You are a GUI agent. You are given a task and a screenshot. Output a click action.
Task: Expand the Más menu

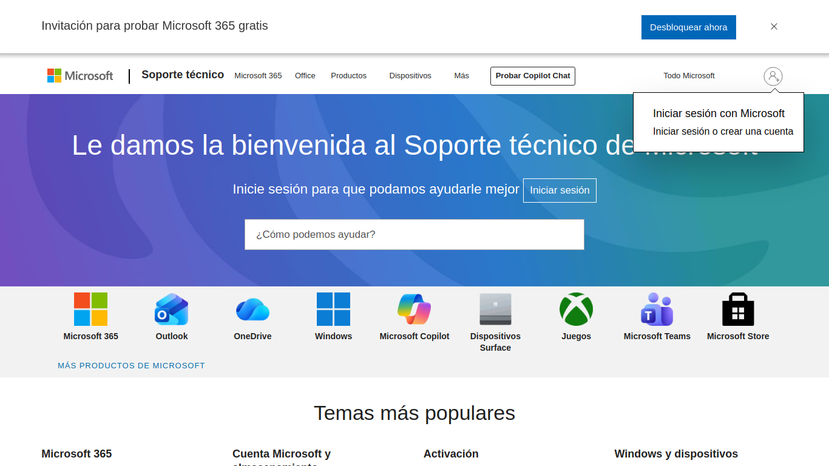[x=462, y=76]
